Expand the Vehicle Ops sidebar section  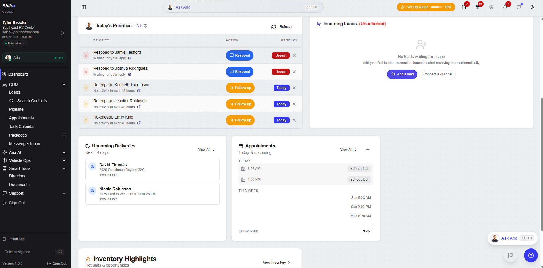64,160
